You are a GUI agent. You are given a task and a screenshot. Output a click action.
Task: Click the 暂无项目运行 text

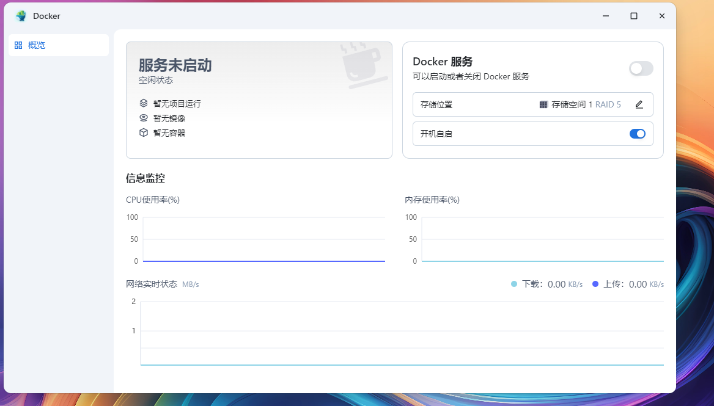point(177,104)
